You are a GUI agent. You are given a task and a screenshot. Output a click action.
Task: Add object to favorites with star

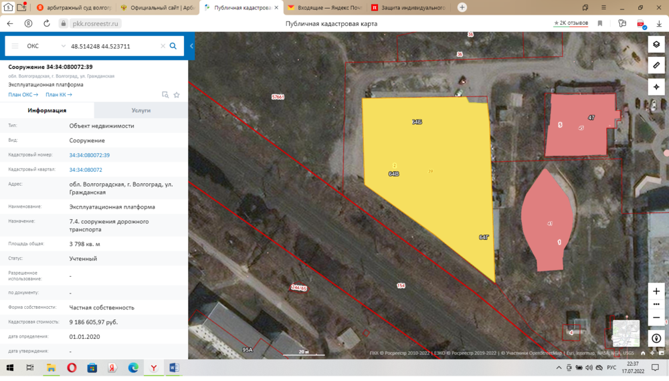pos(177,95)
